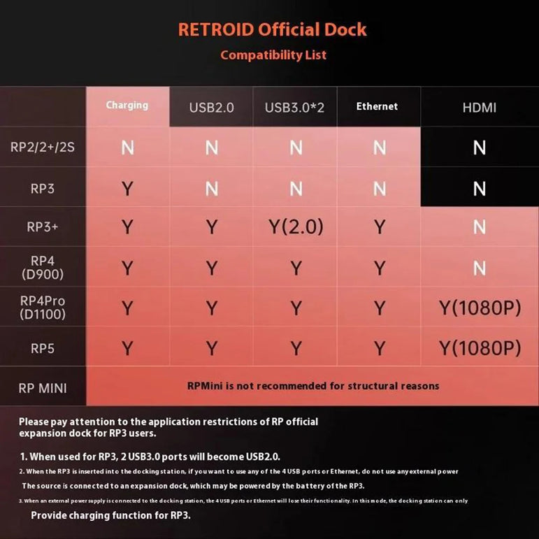
Task: Click the RP4 (D900) row label
Action: (x=43, y=268)
